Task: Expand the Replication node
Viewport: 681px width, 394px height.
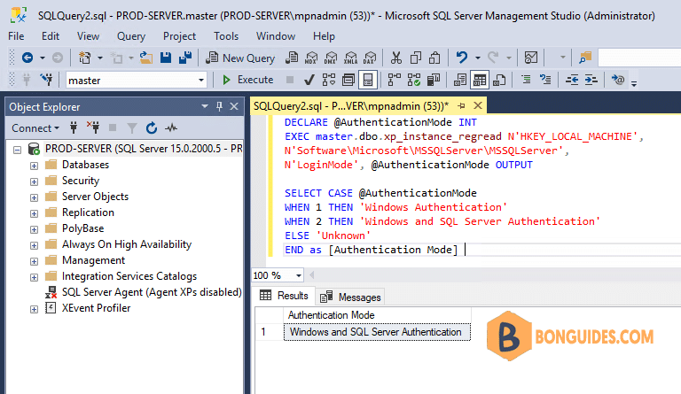Action: pos(34,213)
